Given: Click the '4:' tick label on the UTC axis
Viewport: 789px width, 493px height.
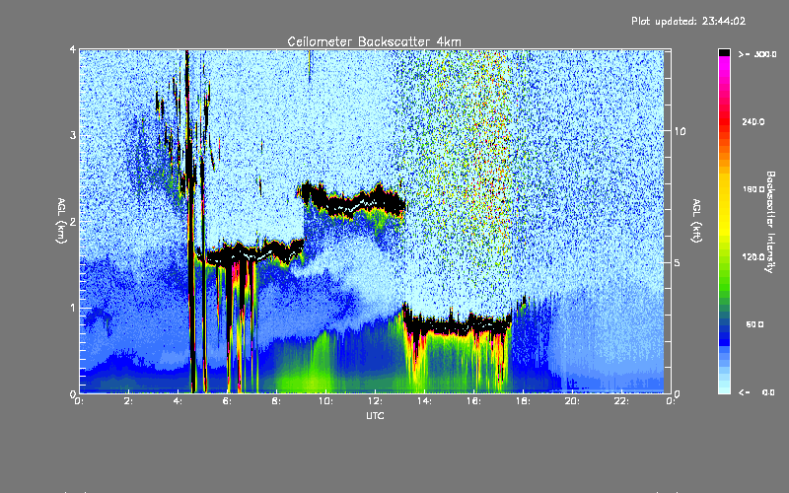Looking at the screenshot, I should click(x=178, y=401).
